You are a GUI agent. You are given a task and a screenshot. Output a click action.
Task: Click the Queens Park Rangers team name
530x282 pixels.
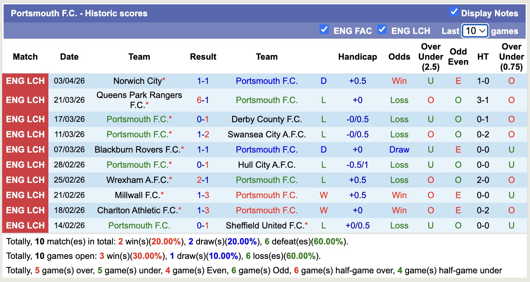point(139,100)
